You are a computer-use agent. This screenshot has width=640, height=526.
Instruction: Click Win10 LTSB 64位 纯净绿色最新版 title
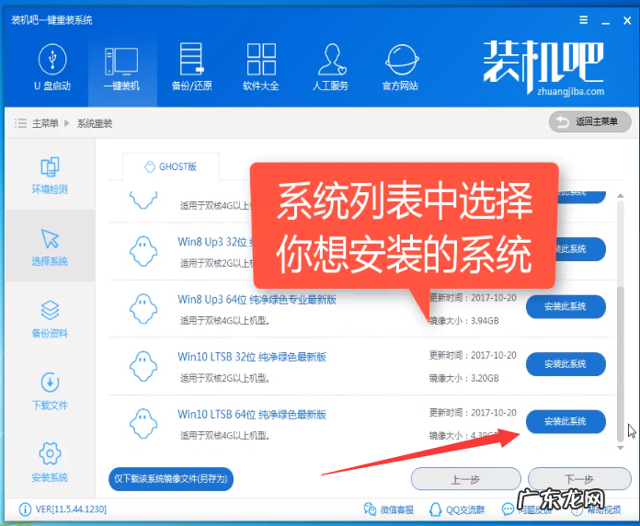point(252,415)
